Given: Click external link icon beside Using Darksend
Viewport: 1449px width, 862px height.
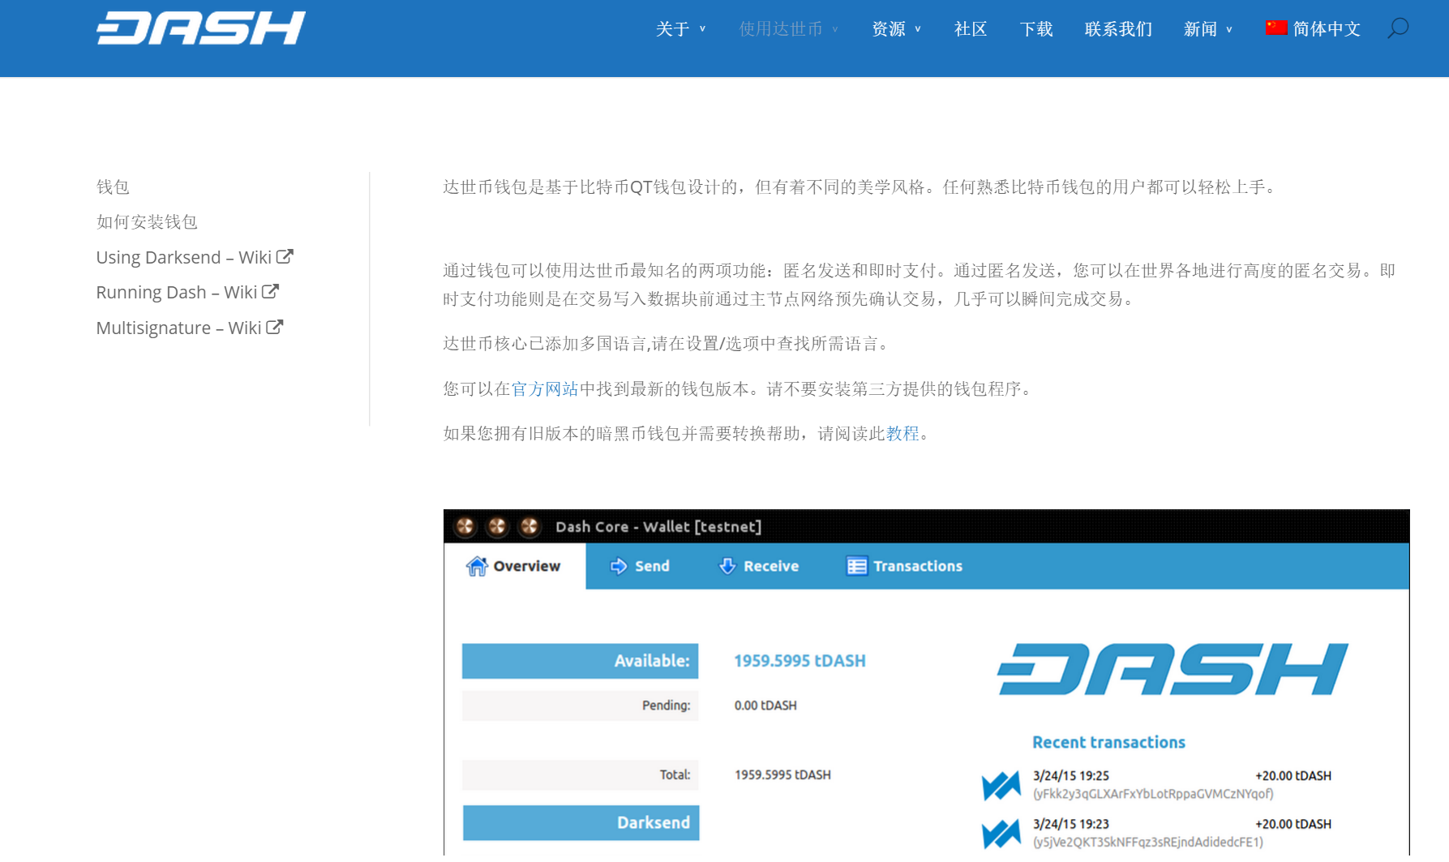Looking at the screenshot, I should [285, 257].
